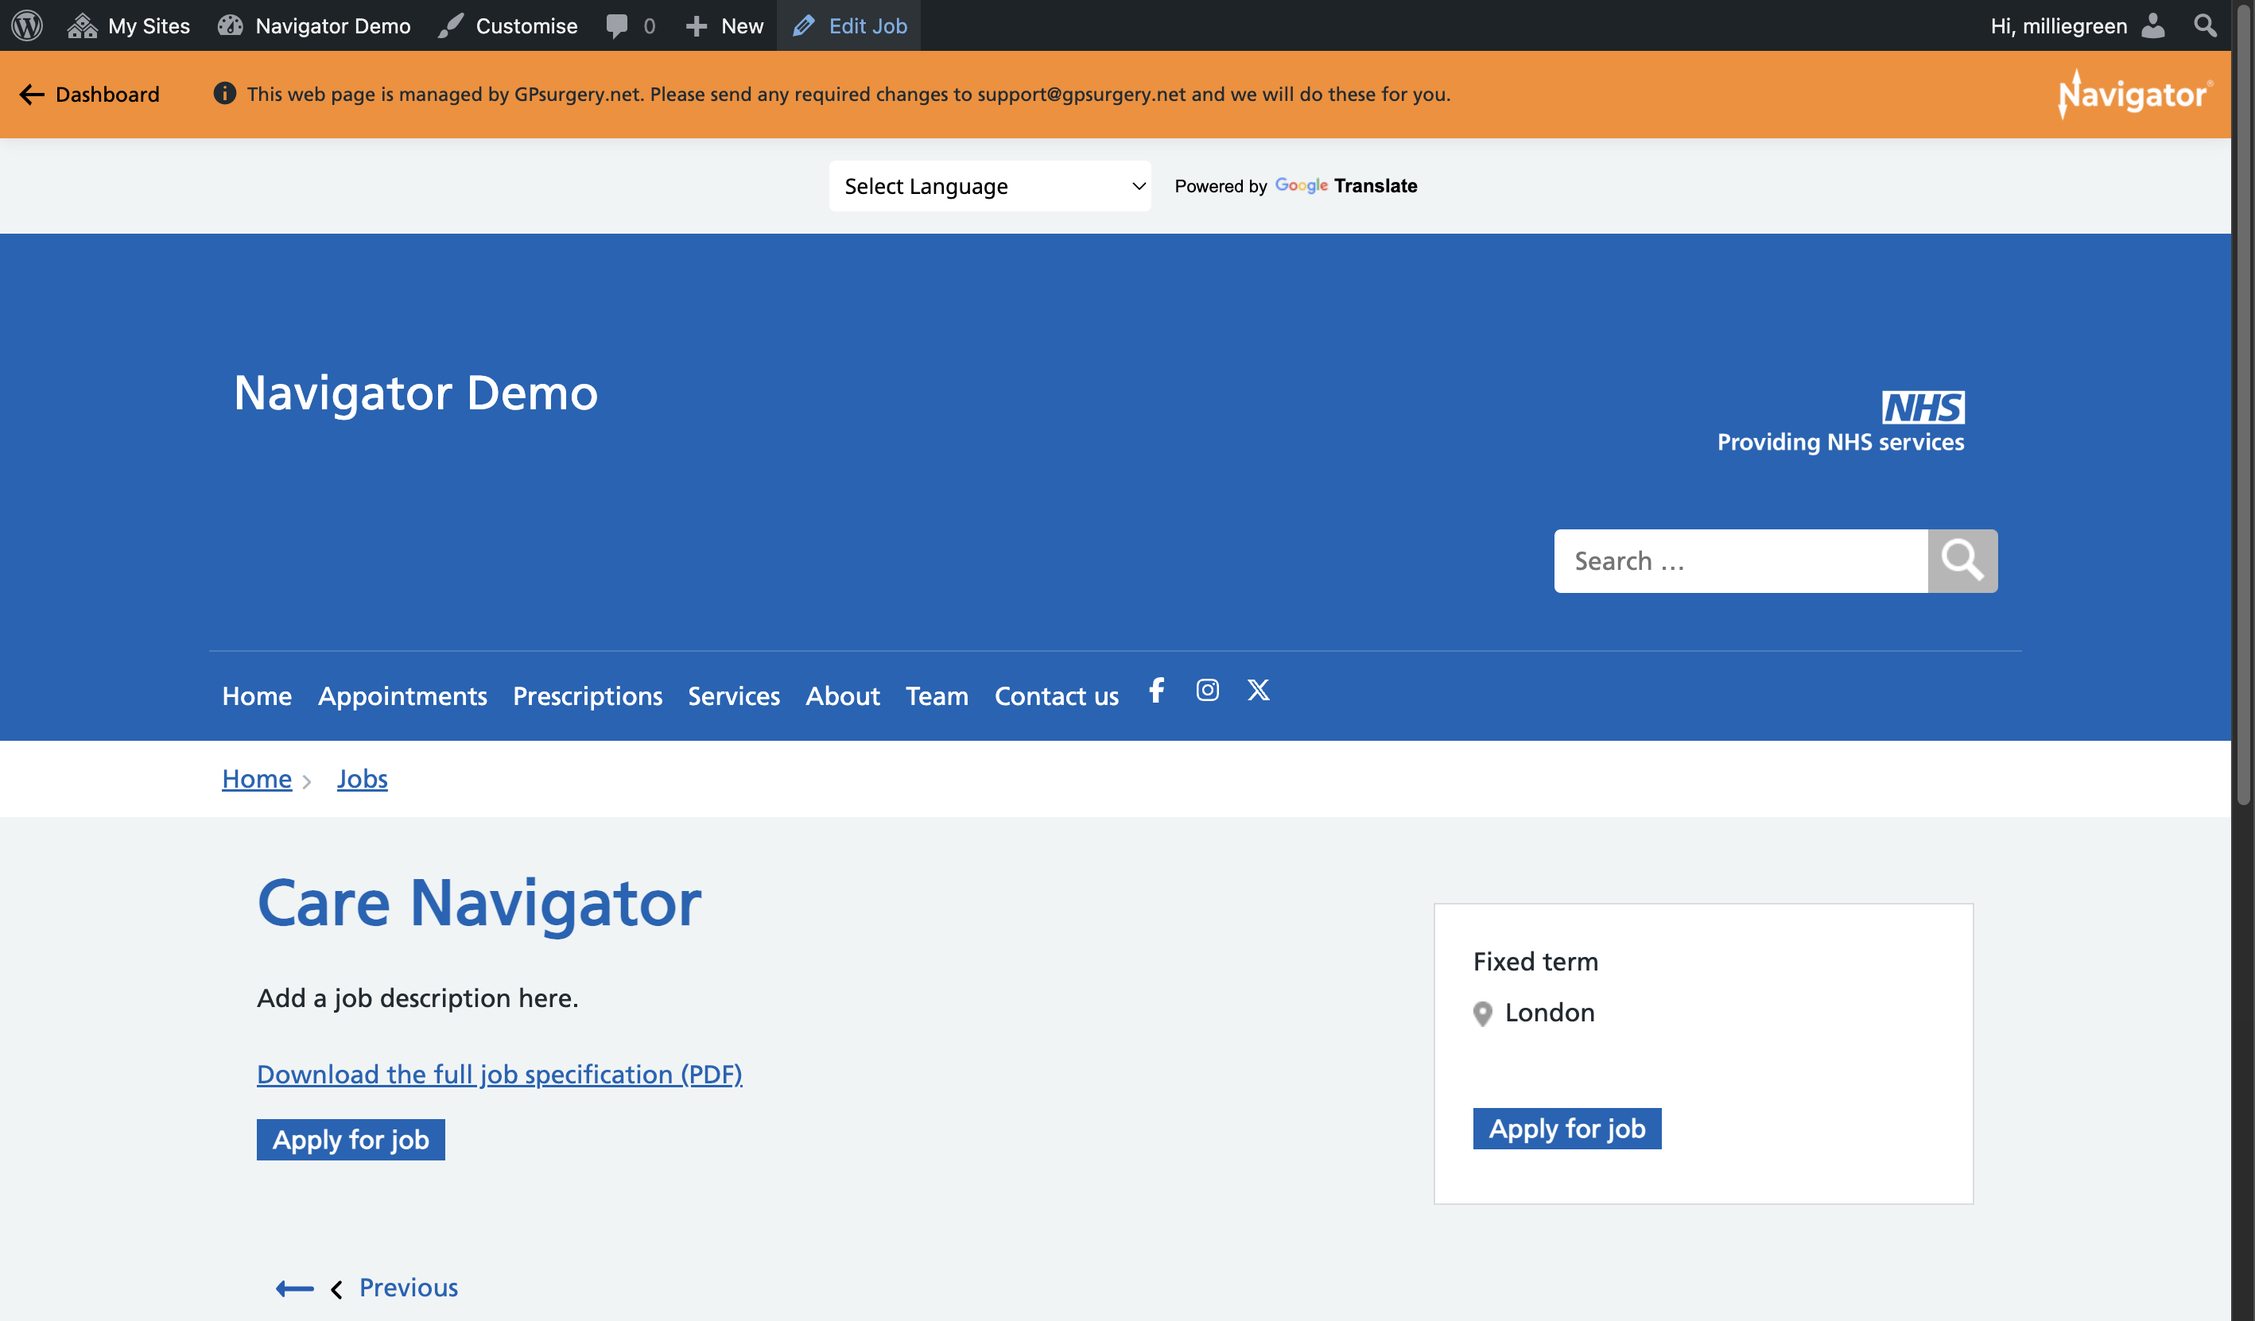Open the My Sites menu
Image resolution: width=2255 pixels, height=1321 pixels.
[x=129, y=25]
